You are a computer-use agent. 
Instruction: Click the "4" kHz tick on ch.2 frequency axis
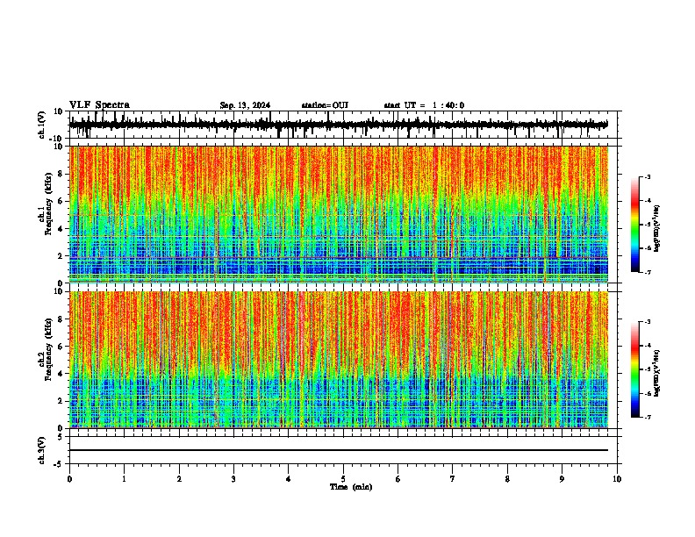(61, 374)
